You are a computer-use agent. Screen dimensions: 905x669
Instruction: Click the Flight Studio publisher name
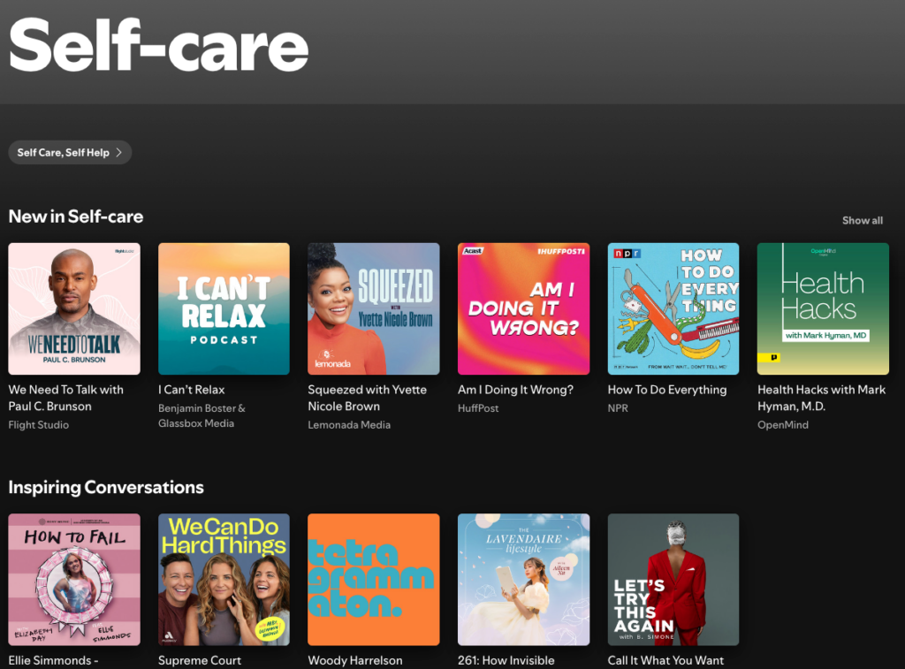(39, 425)
